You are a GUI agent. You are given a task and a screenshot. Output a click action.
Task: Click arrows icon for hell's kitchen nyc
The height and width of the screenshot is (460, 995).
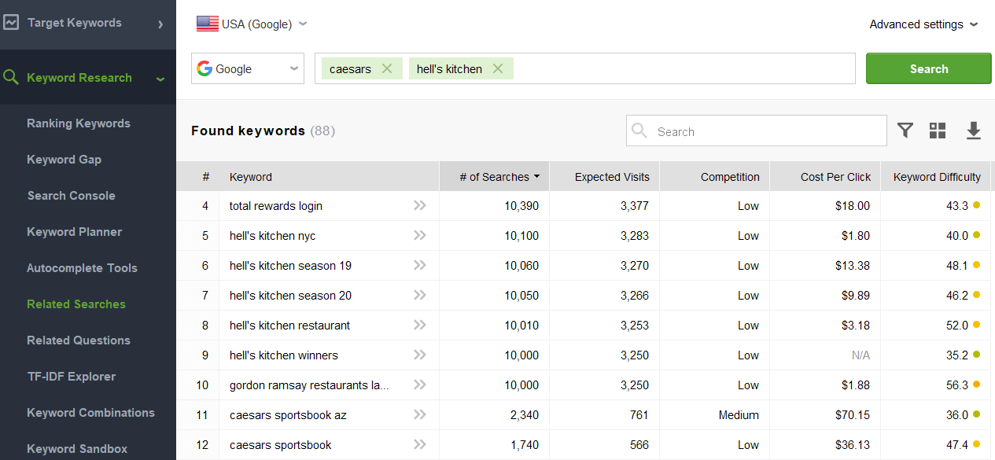pos(420,235)
